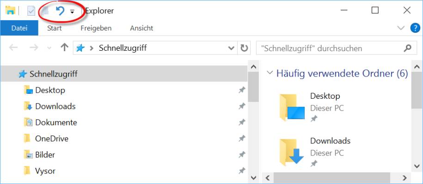Click the horizontal scrollbar right arrow in content pane

click(x=404, y=178)
